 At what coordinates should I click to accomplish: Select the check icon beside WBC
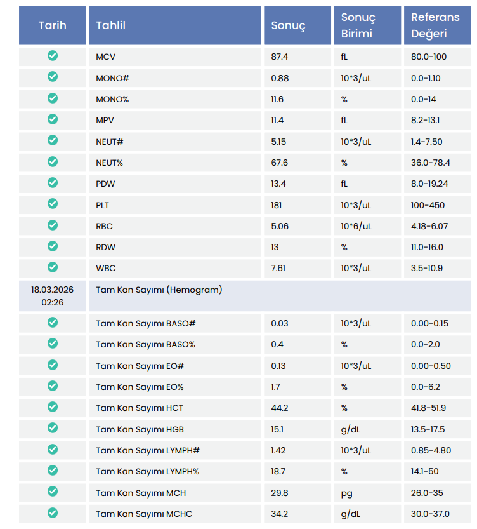tap(53, 267)
